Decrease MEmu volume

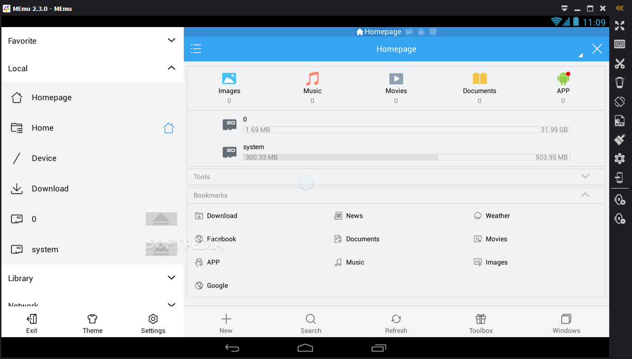[620, 218]
